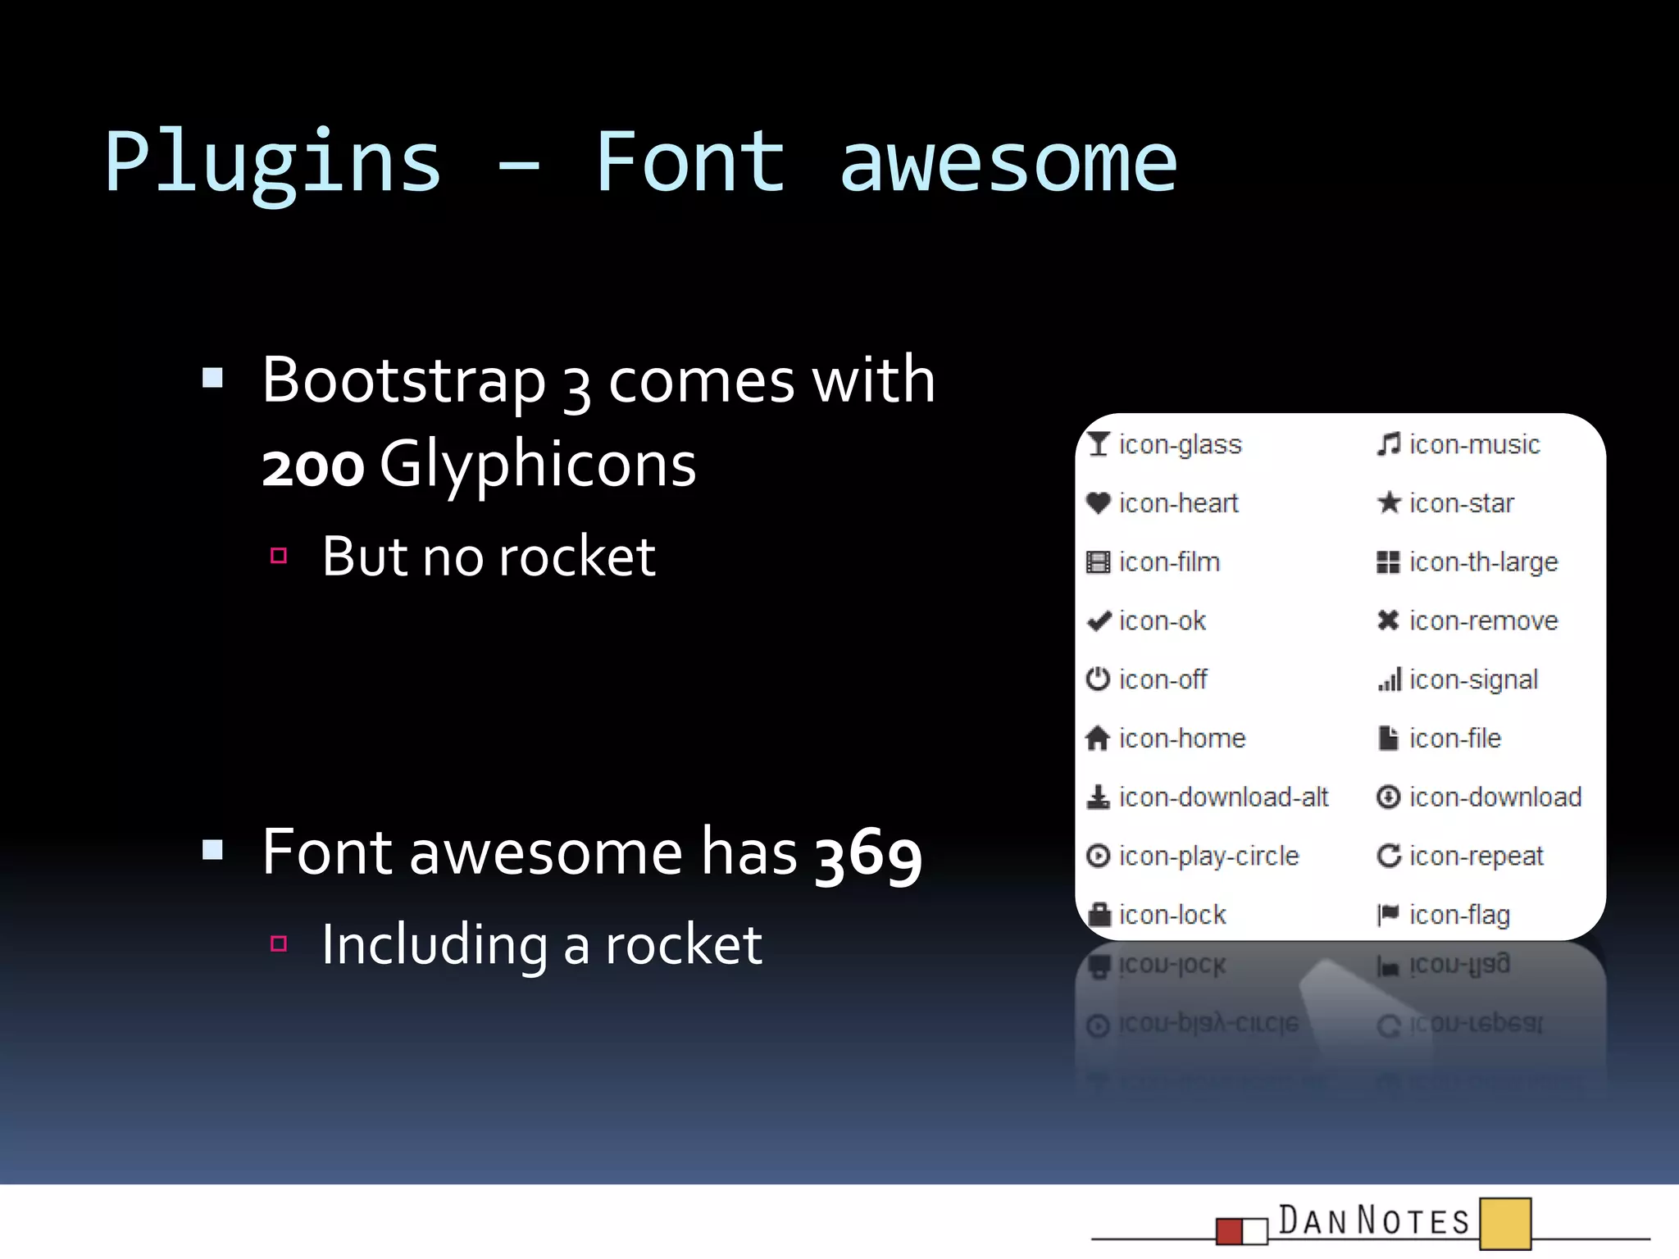The image size is (1679, 1259).
Task: Click the icon-lock padlock icon
Action: pyautogui.click(x=1099, y=914)
